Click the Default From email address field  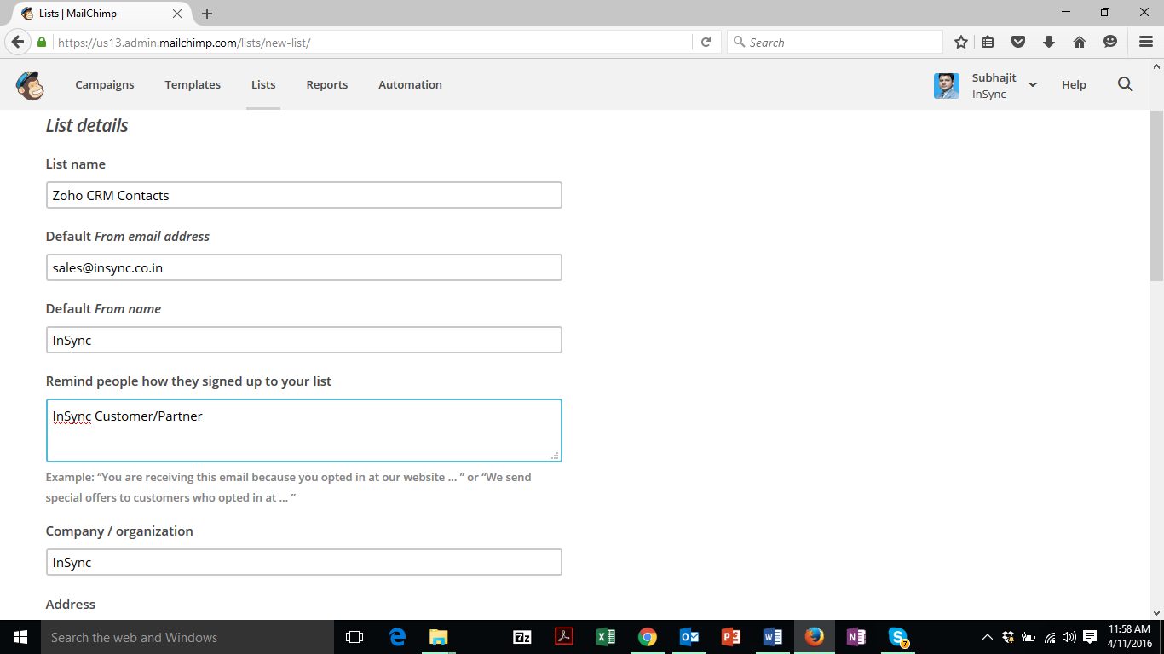click(303, 267)
